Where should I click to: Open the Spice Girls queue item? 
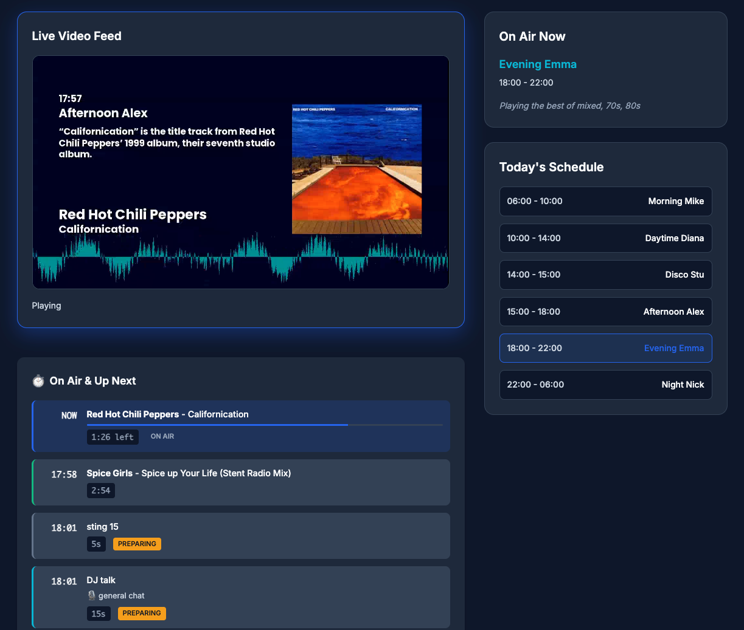[x=241, y=482]
